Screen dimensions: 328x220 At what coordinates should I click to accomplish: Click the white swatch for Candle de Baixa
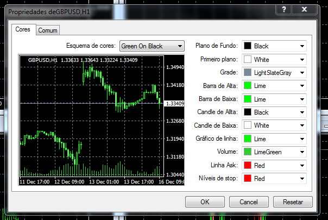248,125
